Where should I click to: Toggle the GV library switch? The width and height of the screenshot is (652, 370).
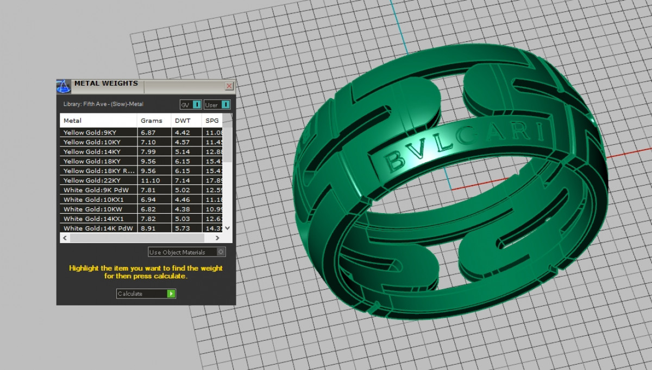(x=197, y=104)
